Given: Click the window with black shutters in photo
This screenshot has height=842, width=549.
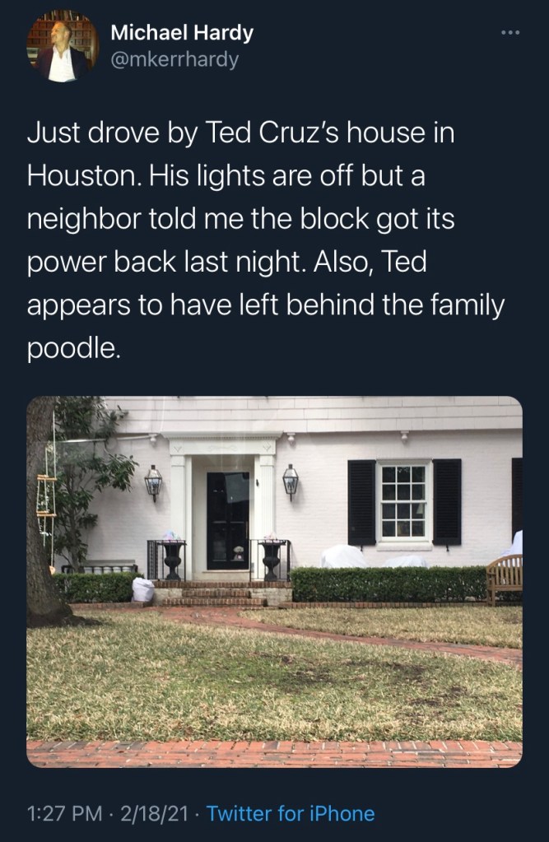Looking at the screenshot, I should (403, 500).
